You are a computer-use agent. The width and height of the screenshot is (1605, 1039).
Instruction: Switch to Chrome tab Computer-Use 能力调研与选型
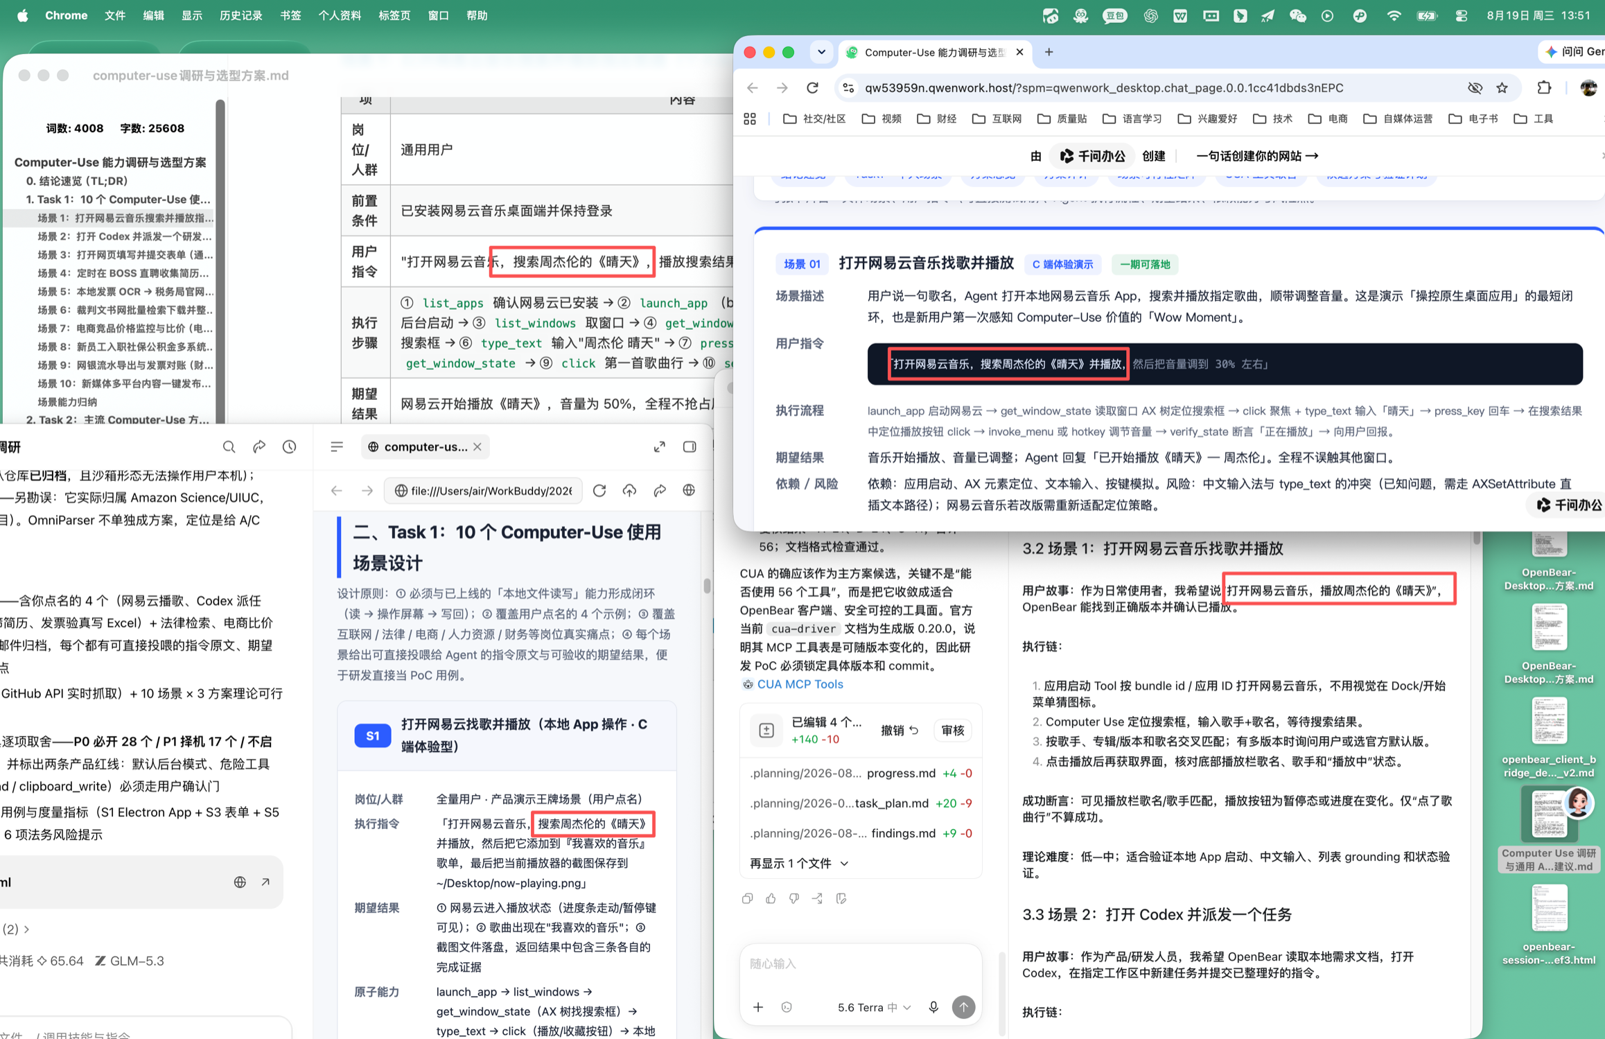click(933, 52)
